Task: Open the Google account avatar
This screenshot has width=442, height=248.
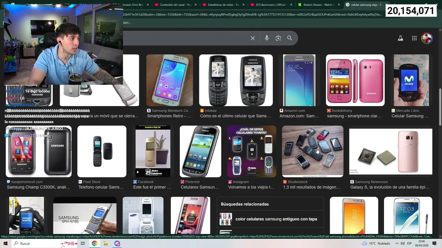Action: coord(427,38)
